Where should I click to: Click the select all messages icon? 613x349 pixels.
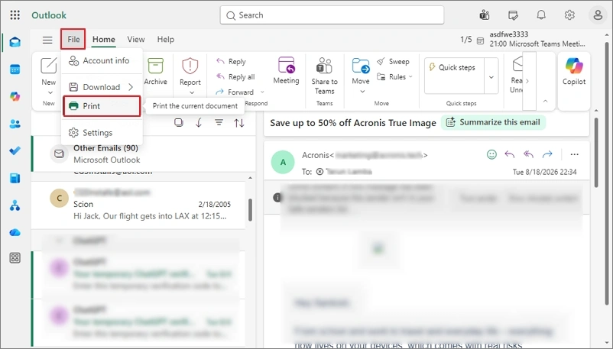tap(179, 123)
